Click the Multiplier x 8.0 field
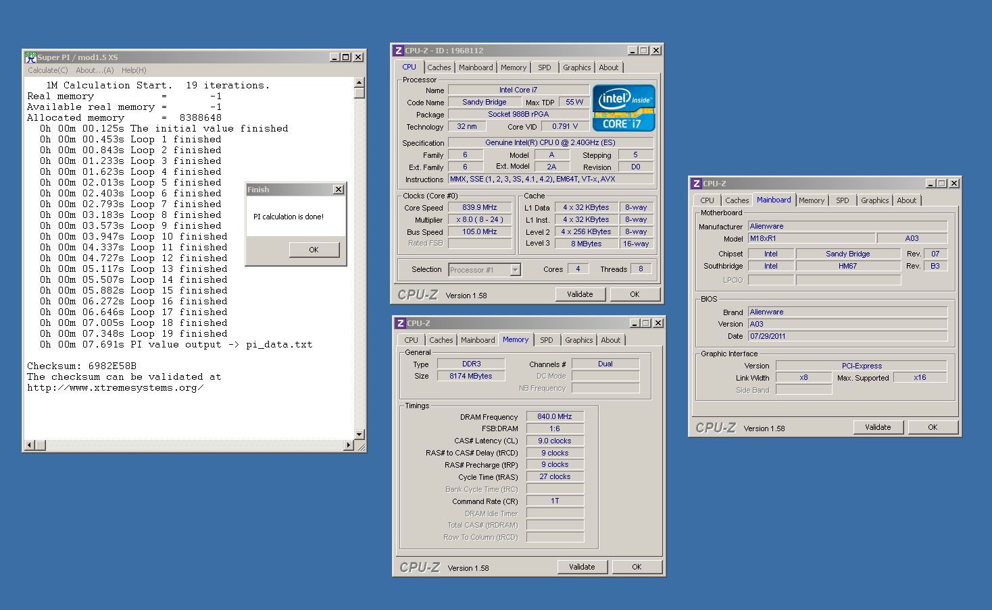 pyautogui.click(x=480, y=220)
